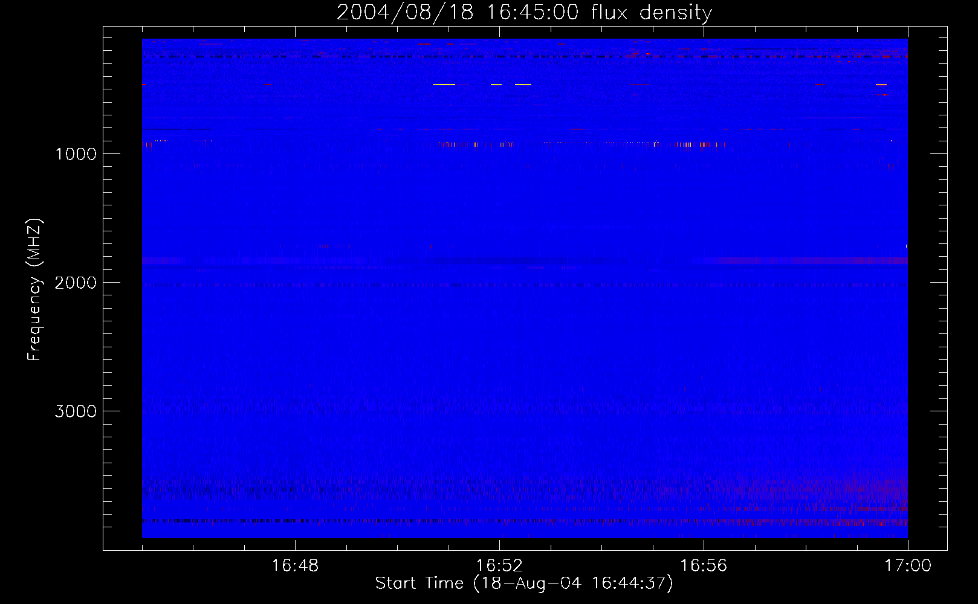Click the 'Start Time (18-Aug-04 16:44:37)' label
This screenshot has width=978, height=604.
524,583
